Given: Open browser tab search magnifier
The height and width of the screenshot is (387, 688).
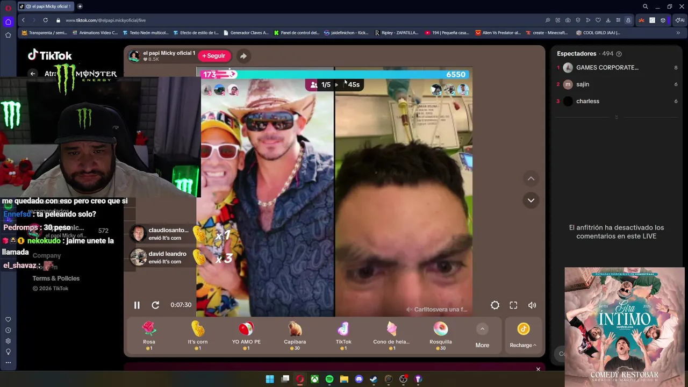Looking at the screenshot, I should (x=646, y=6).
